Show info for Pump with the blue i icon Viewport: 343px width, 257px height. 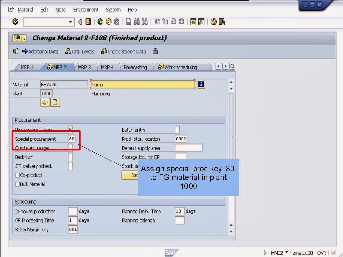coord(201,84)
